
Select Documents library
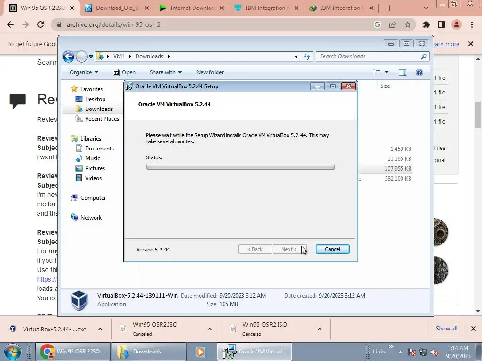(x=99, y=148)
